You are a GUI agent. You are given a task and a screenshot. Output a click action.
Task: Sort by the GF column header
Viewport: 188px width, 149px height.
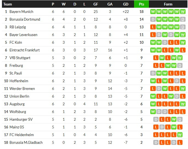click(x=96, y=4)
